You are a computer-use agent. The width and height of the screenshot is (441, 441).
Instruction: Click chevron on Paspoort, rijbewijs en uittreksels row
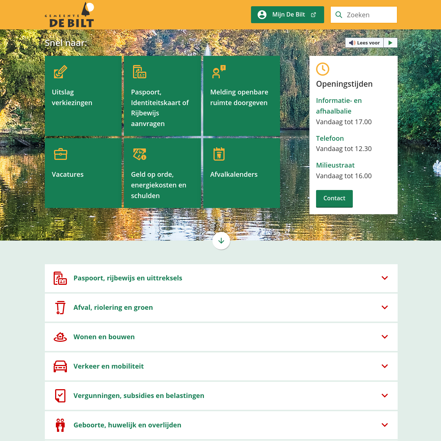click(385, 278)
